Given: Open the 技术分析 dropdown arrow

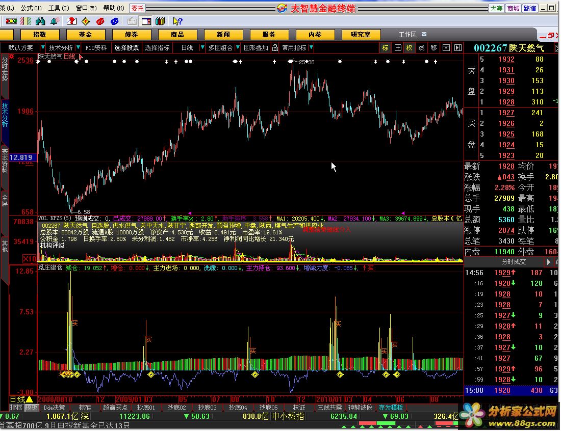Looking at the screenshot, I should click(x=78, y=47).
